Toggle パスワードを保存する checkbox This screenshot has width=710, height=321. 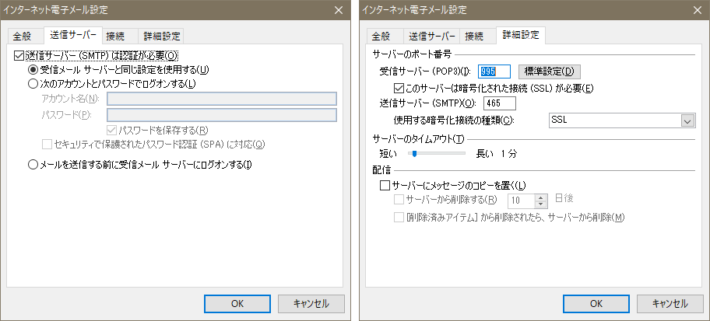point(111,131)
